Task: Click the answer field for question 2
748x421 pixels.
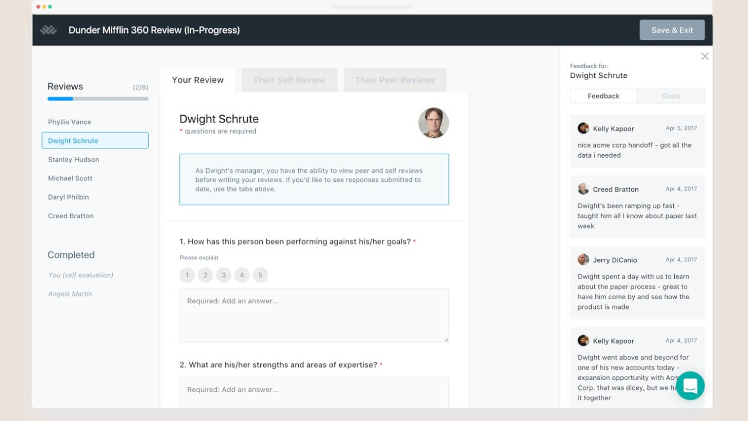Action: click(314, 393)
